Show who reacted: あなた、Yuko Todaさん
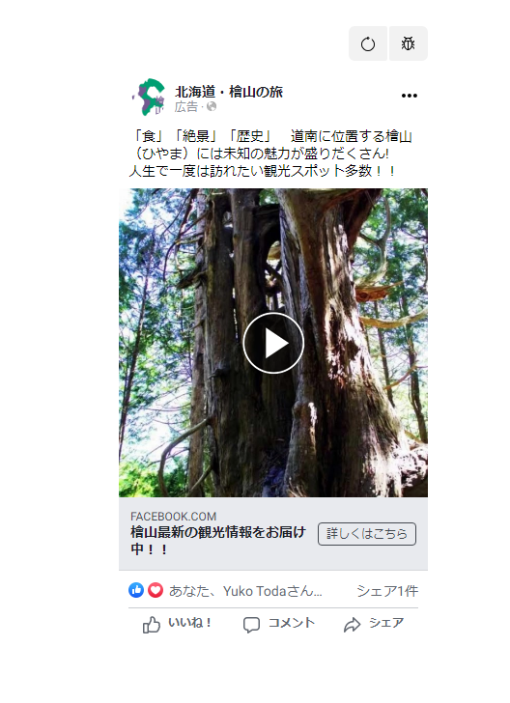This screenshot has width=510, height=703. [x=245, y=591]
